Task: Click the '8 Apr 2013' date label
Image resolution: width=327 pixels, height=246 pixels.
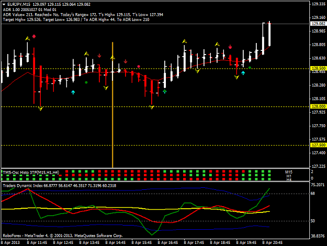Action: [10, 243]
